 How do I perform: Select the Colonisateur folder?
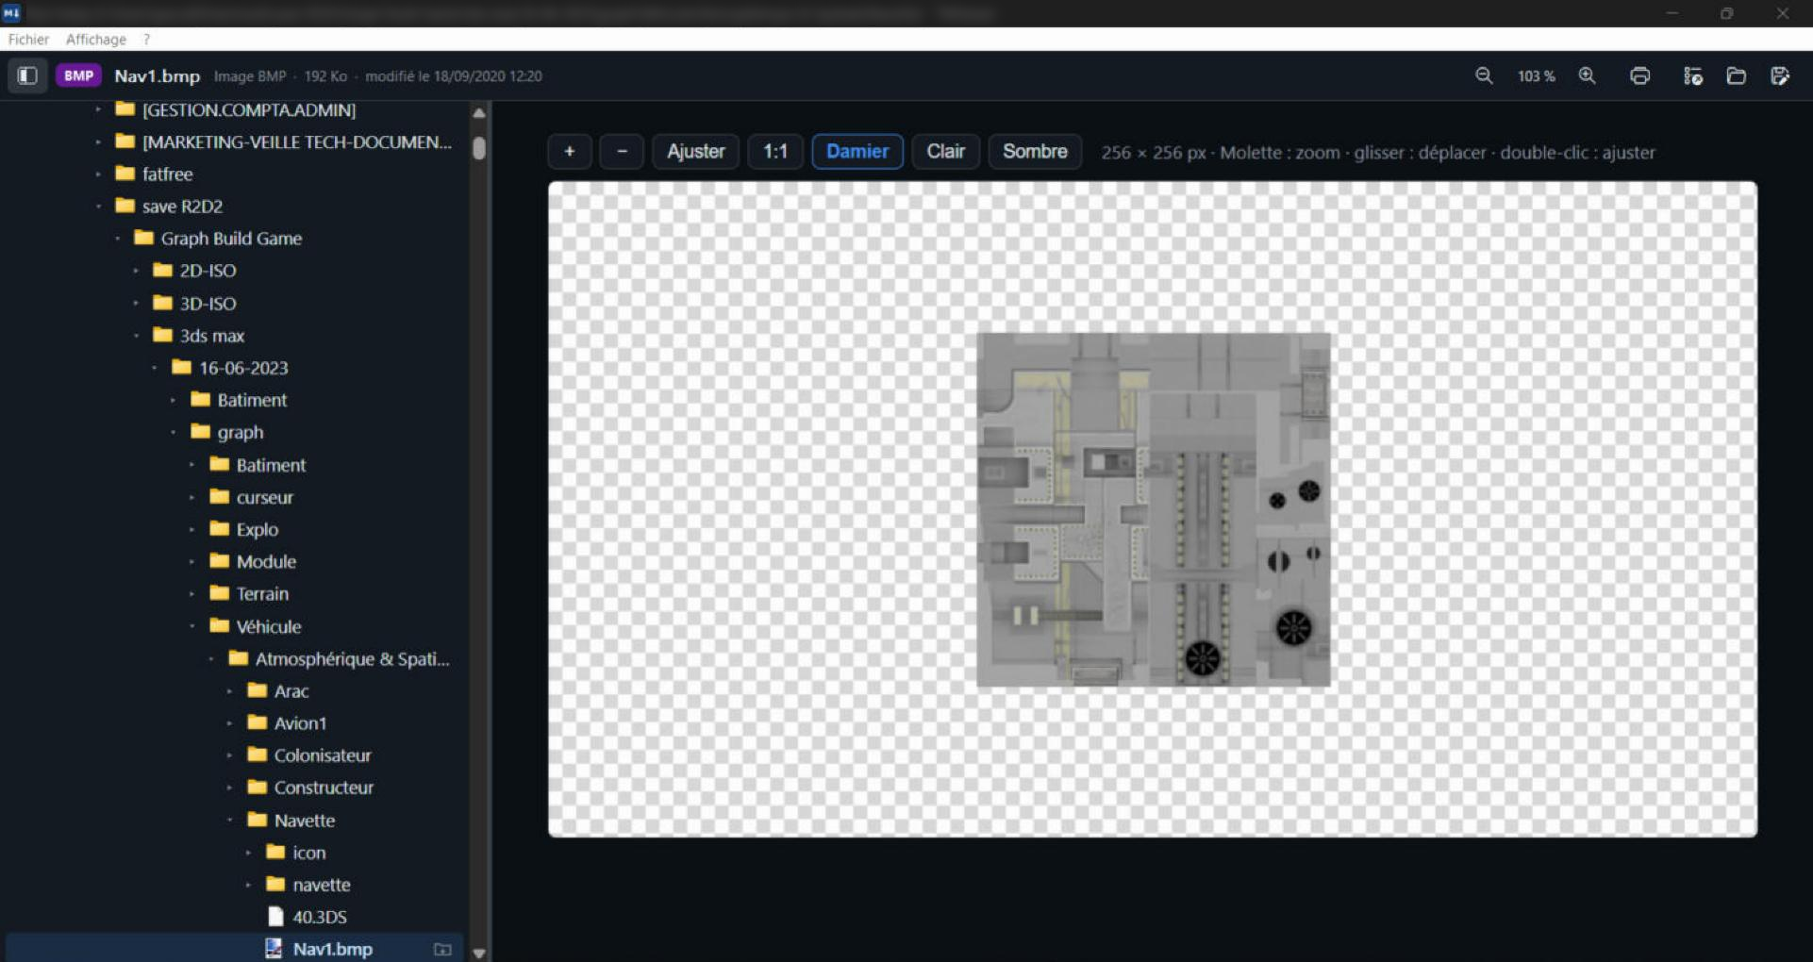coord(323,755)
